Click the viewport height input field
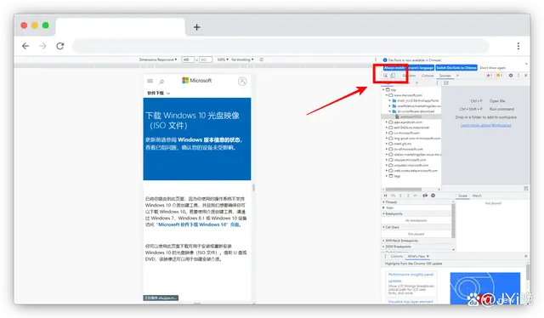544x318 pixels. click(206, 60)
